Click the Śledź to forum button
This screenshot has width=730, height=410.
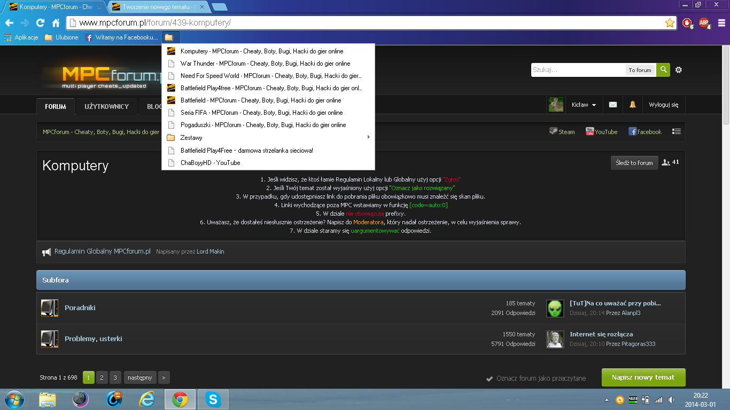tap(634, 163)
